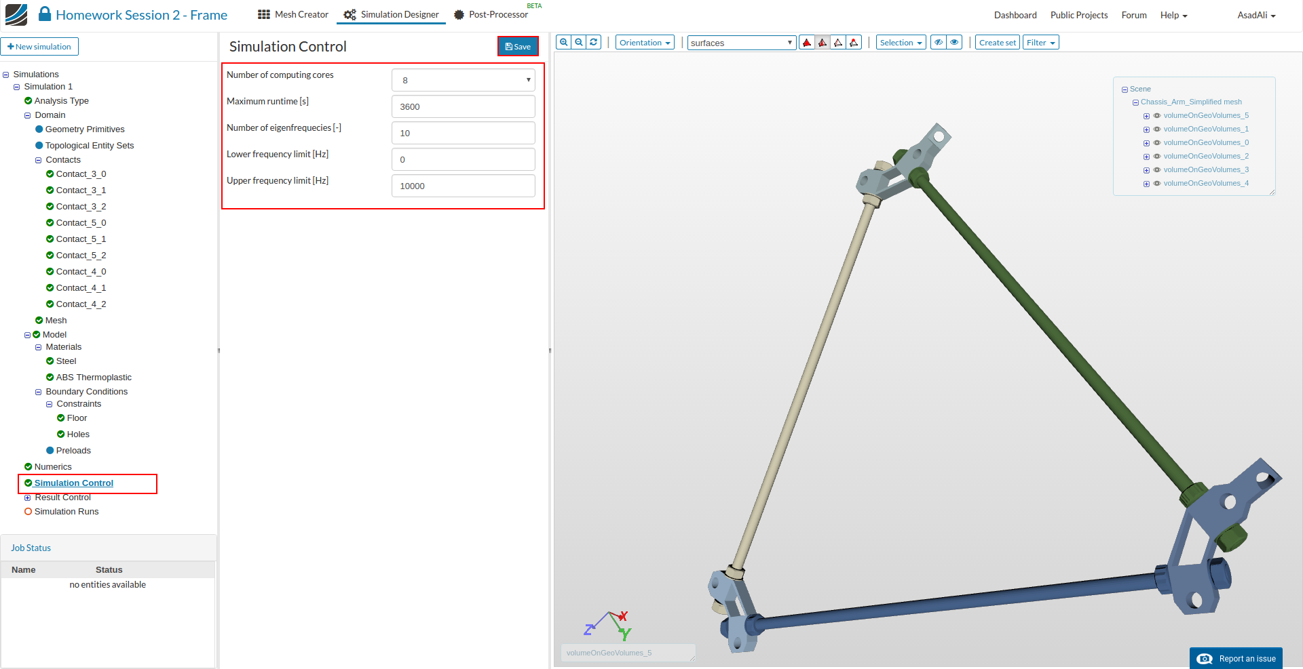The height and width of the screenshot is (669, 1303).
Task: Switch to the Simulation Designer tab
Action: tap(391, 14)
